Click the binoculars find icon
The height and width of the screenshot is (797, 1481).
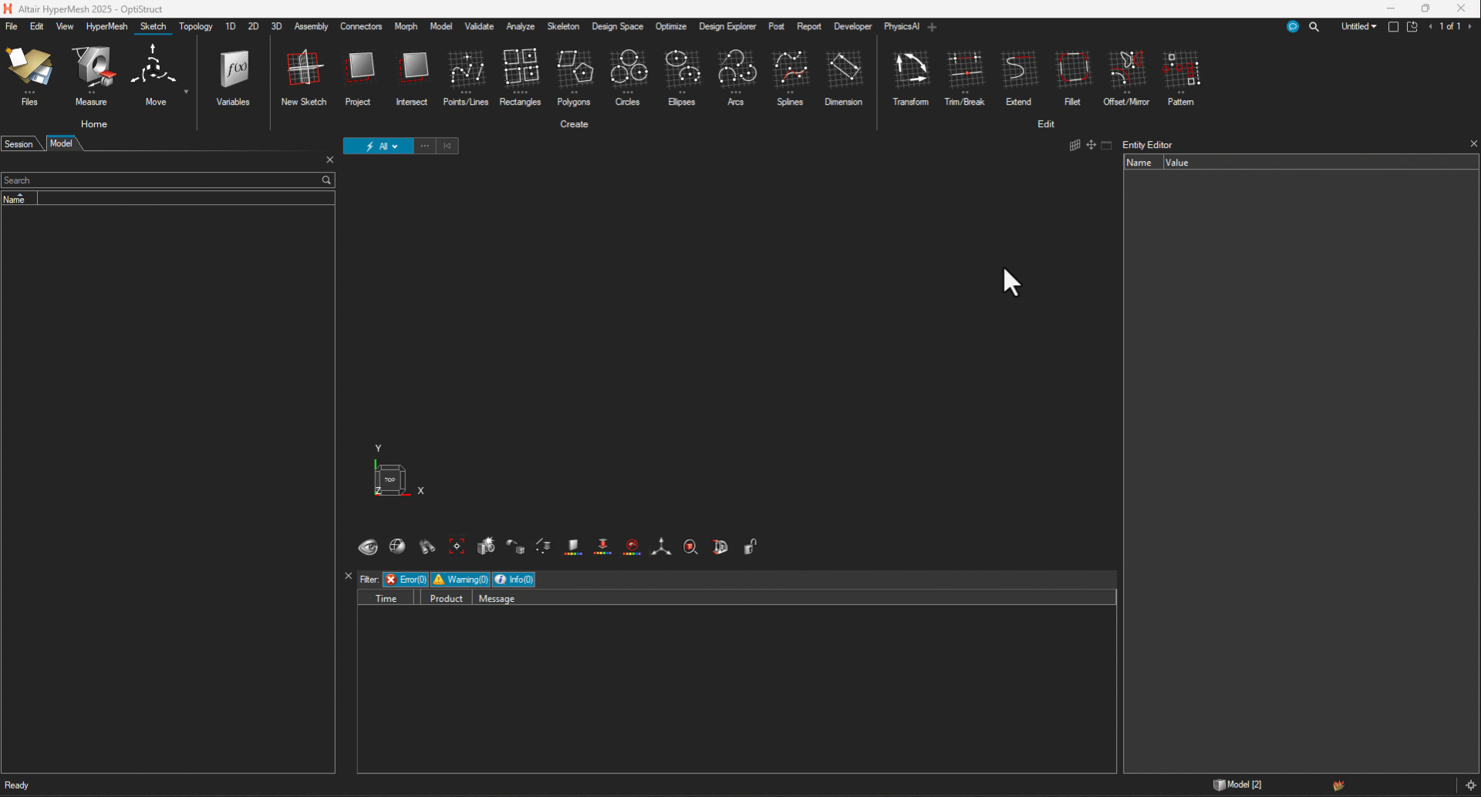pyautogui.click(x=427, y=546)
